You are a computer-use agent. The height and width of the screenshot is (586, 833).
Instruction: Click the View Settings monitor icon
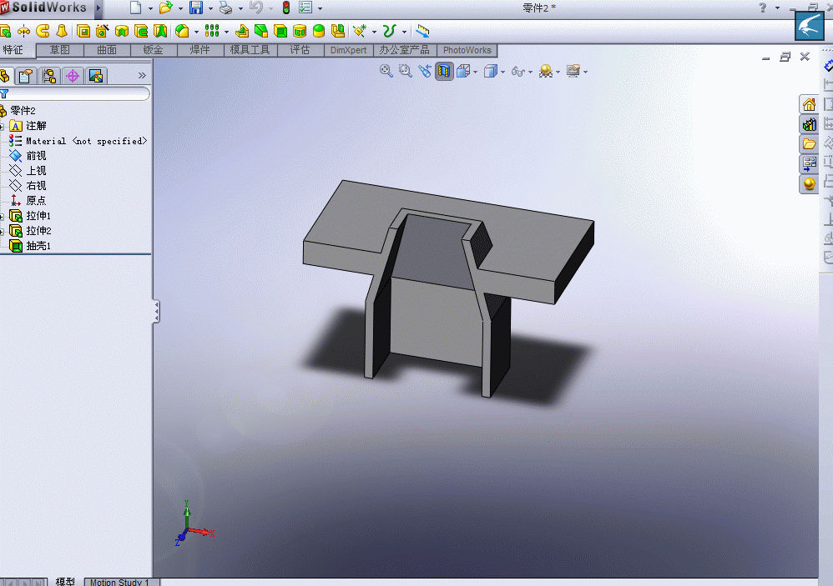click(573, 71)
